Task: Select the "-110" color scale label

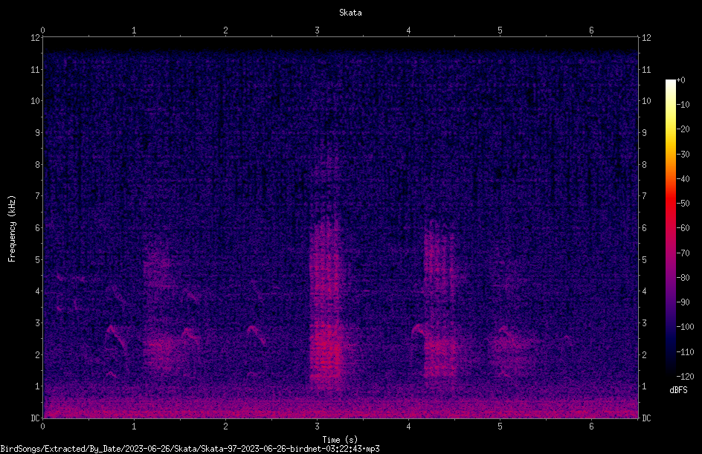Action: point(685,351)
